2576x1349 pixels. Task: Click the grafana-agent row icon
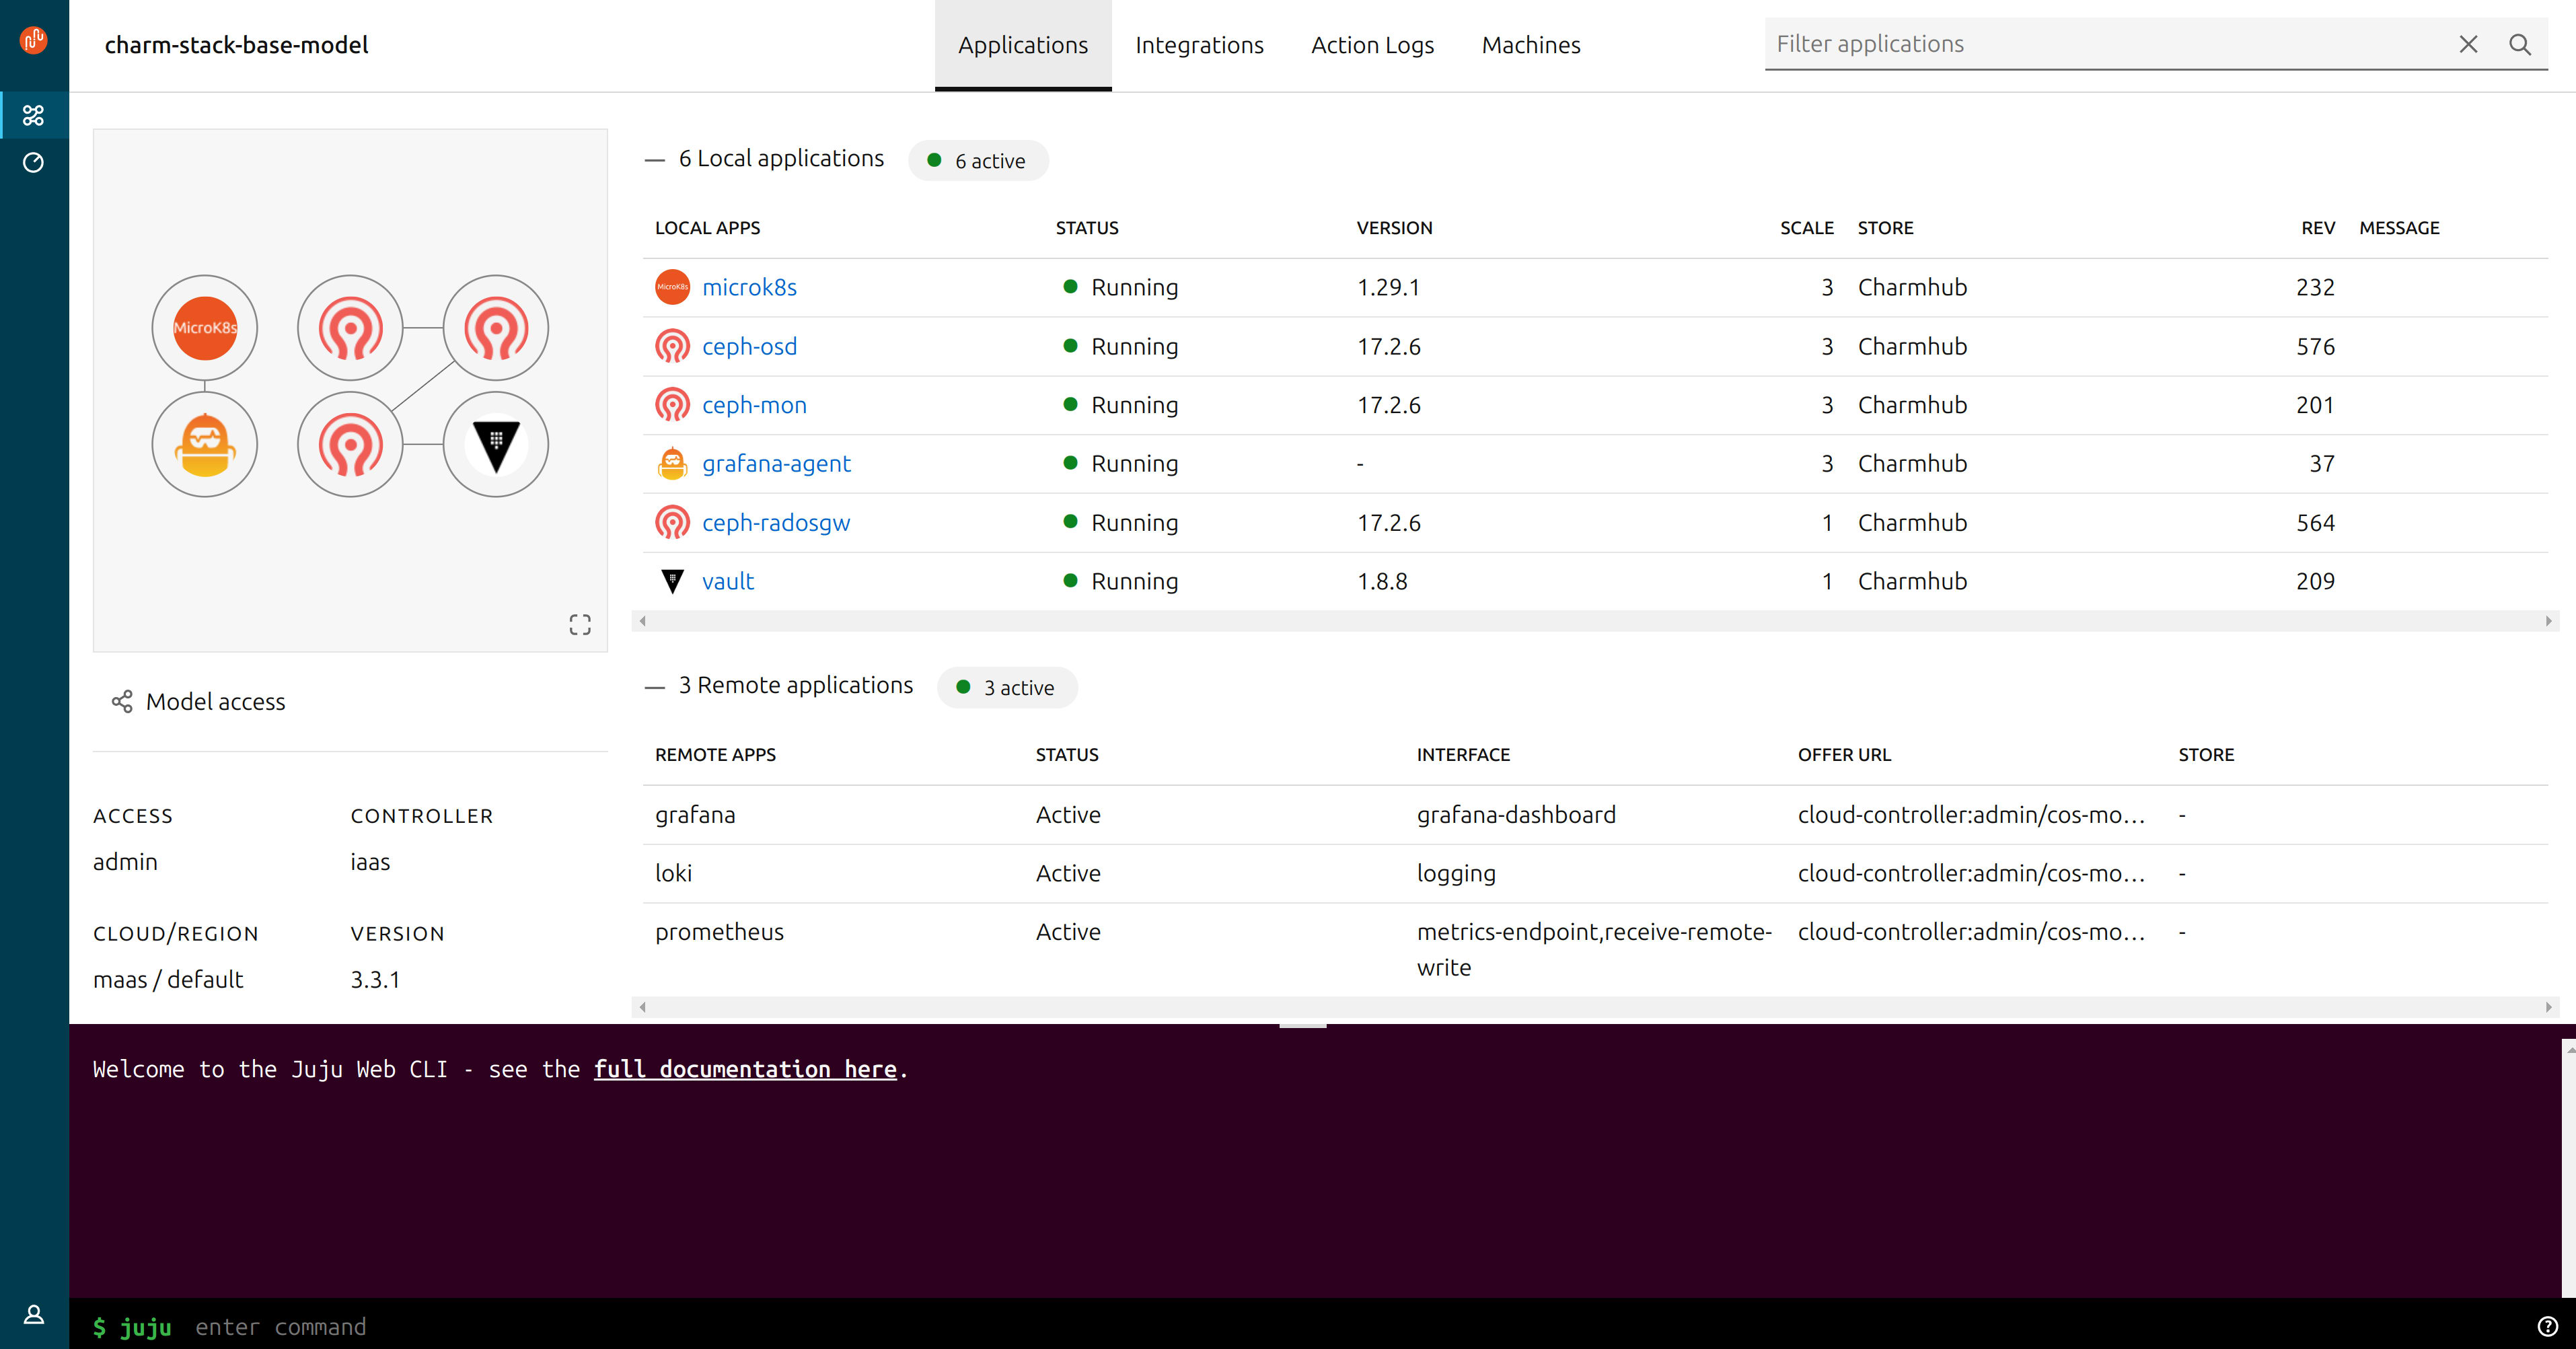pyautogui.click(x=672, y=464)
